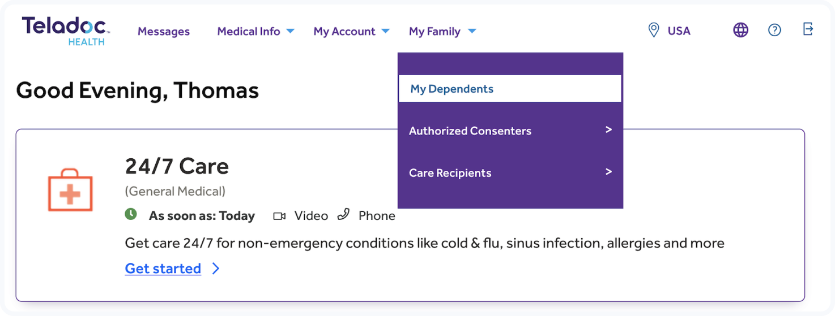
Task: Open the help question mark icon
Action: 774,31
